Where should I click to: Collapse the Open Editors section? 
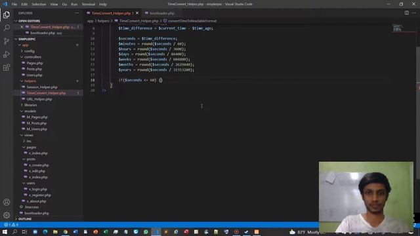click(16, 21)
